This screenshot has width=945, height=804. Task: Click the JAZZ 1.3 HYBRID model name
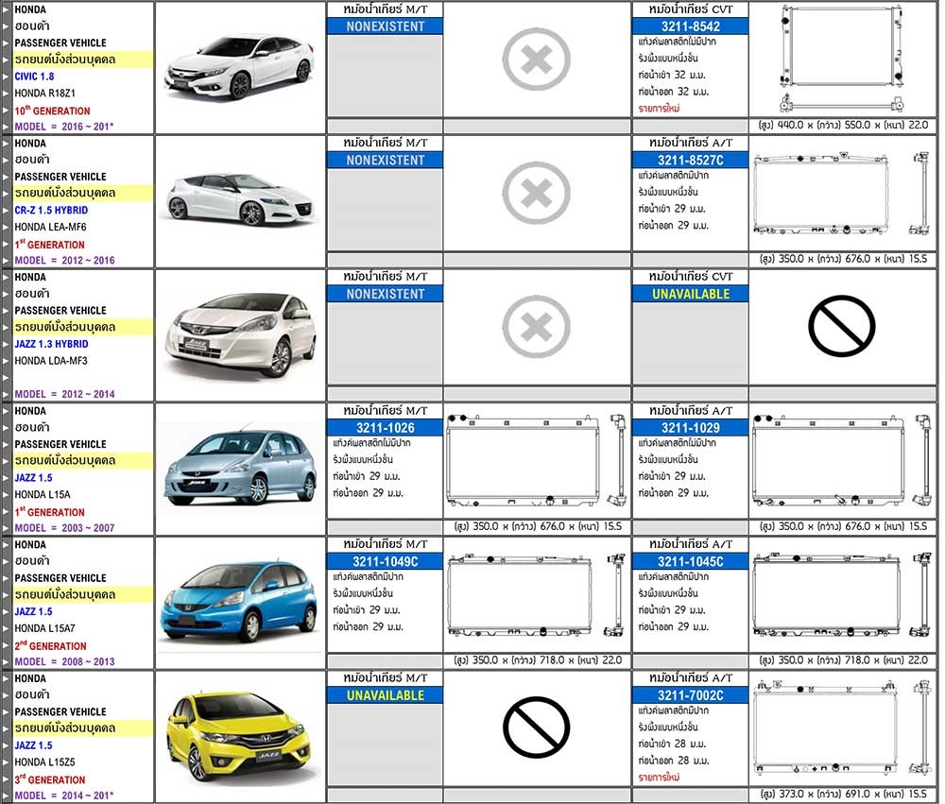point(51,344)
